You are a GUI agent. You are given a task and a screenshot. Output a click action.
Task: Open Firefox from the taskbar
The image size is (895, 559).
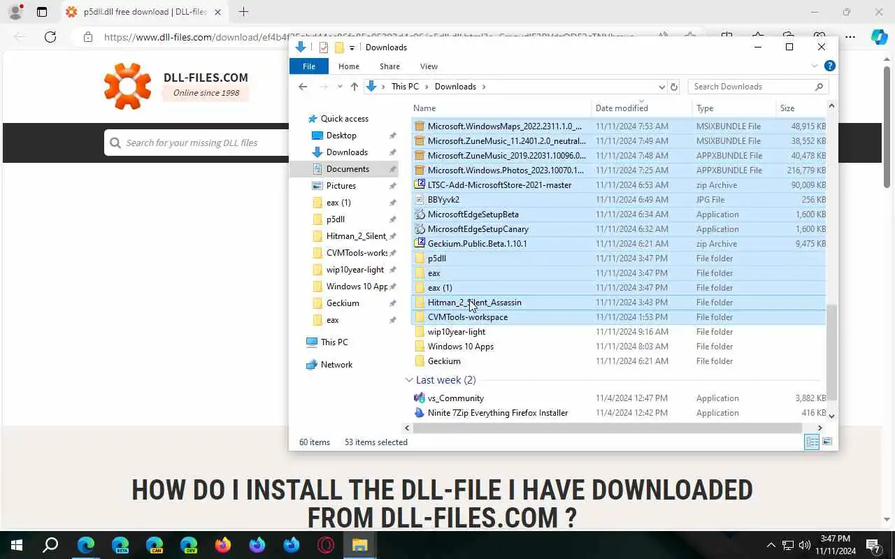click(223, 545)
